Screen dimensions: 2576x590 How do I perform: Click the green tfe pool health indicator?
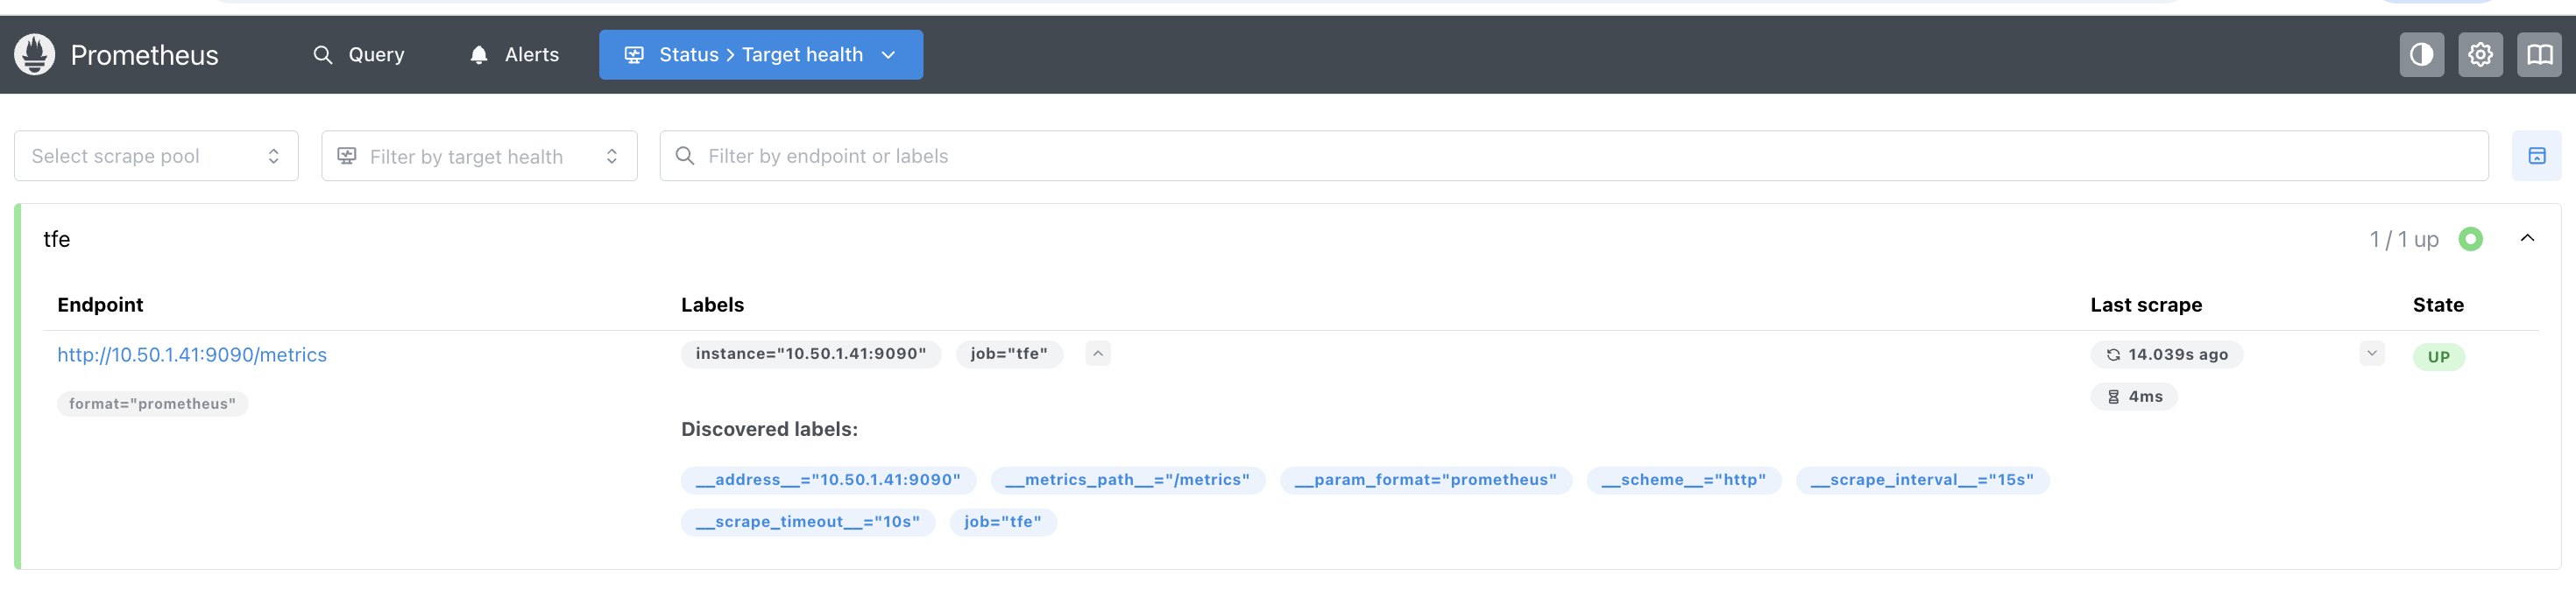(2470, 240)
